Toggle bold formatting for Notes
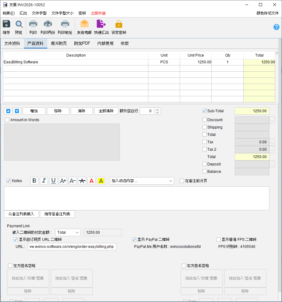This screenshot has width=282, height=302. pos(34,181)
